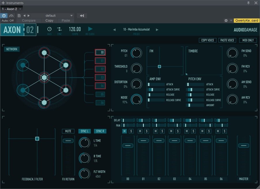260x189 pixels.
Task: Start the internal clock play button
Action: pos(90,29)
